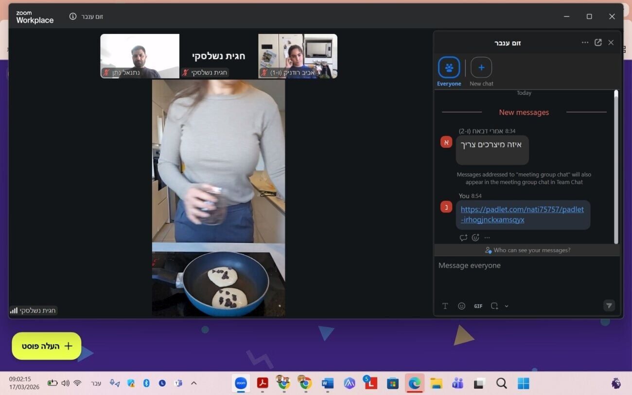
Task: Expand the screenshot options dropdown arrow
Action: click(x=507, y=306)
